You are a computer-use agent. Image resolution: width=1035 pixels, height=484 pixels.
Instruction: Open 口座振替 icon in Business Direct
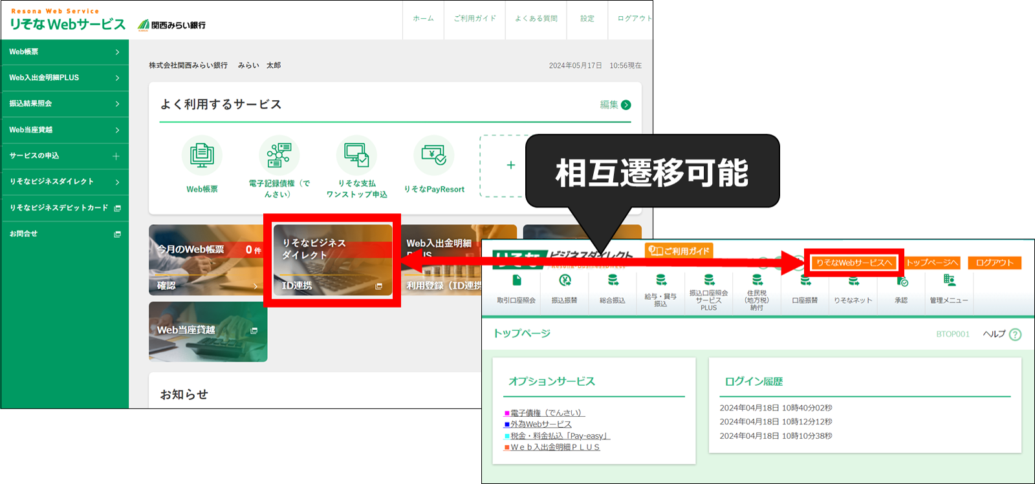click(805, 280)
